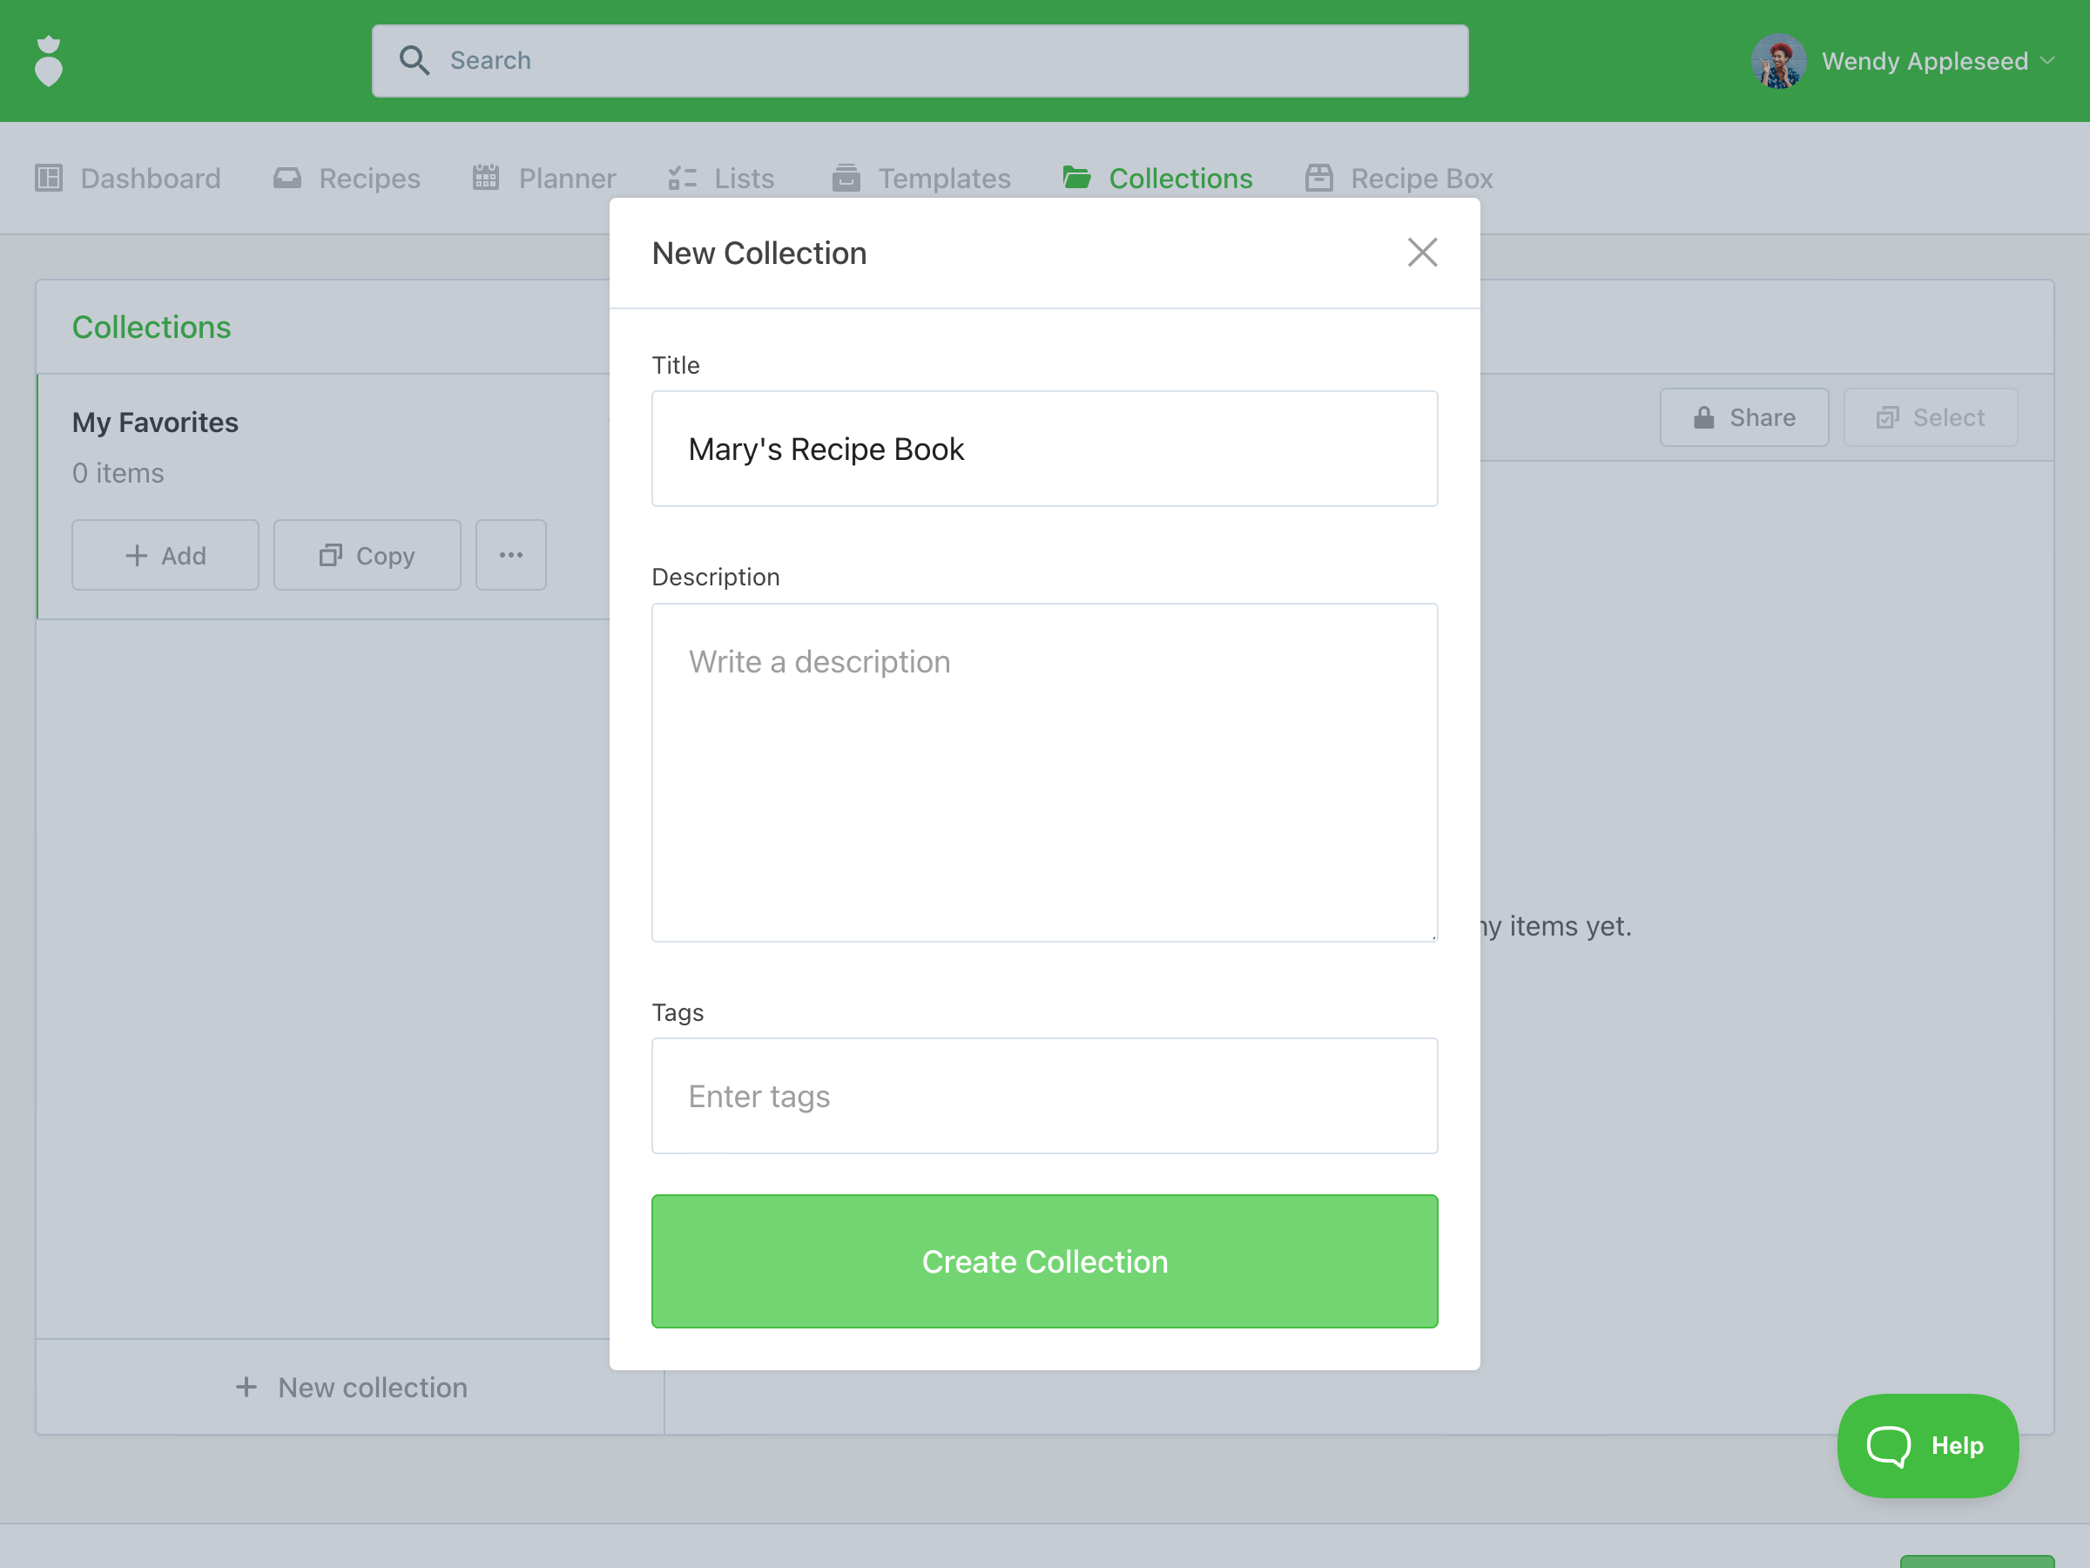This screenshot has width=2090, height=1568.
Task: Click the Copy collection button
Action: click(x=367, y=555)
